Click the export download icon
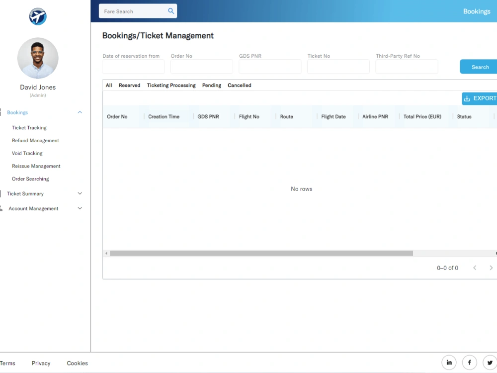Image resolution: width=497 pixels, height=373 pixels. click(467, 98)
